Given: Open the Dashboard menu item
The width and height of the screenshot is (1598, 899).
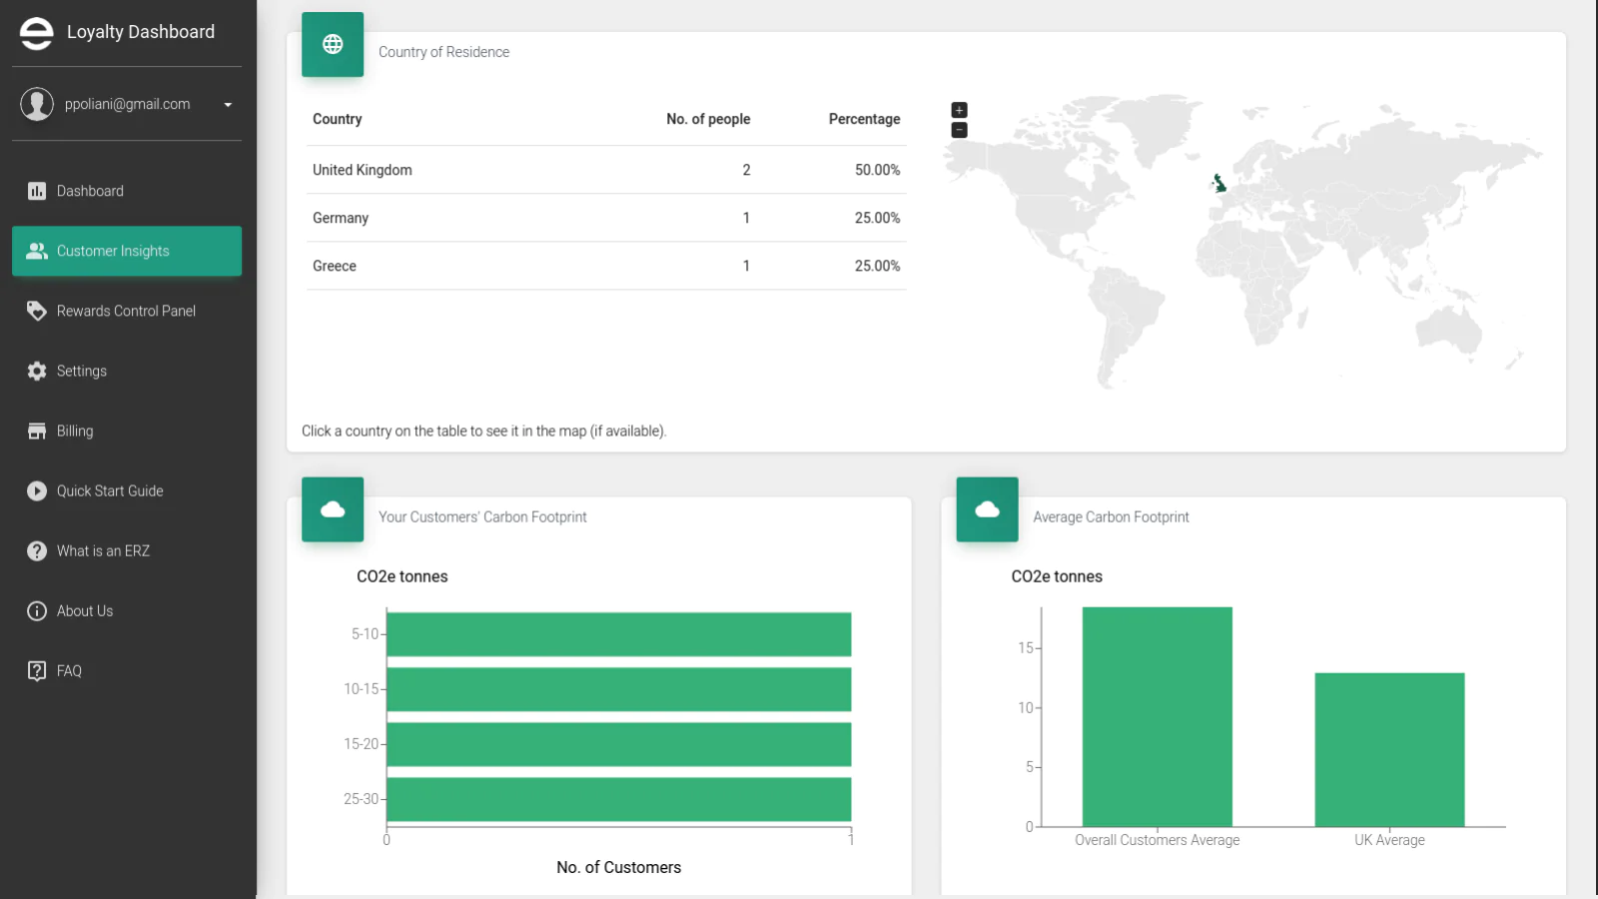Looking at the screenshot, I should 90,191.
